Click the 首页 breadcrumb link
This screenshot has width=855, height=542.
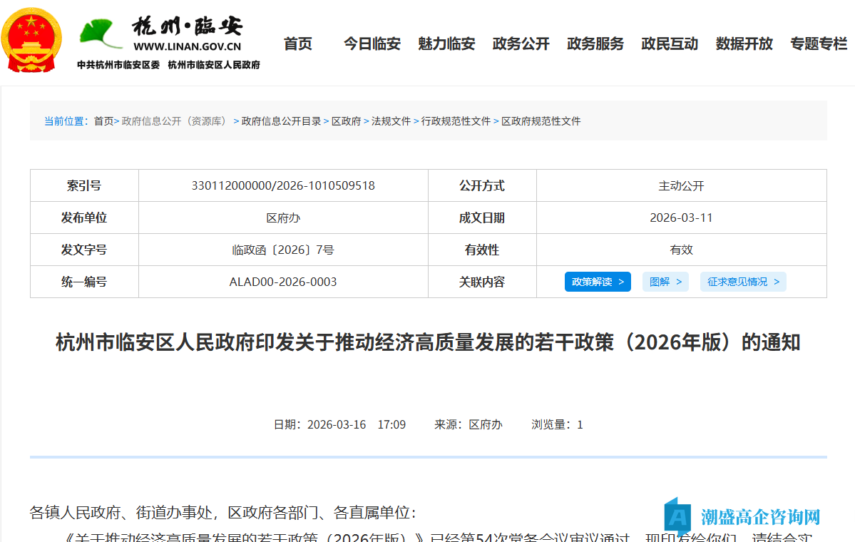pos(103,121)
